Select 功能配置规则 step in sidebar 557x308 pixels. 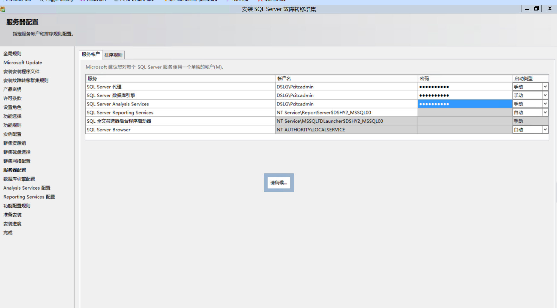click(17, 206)
